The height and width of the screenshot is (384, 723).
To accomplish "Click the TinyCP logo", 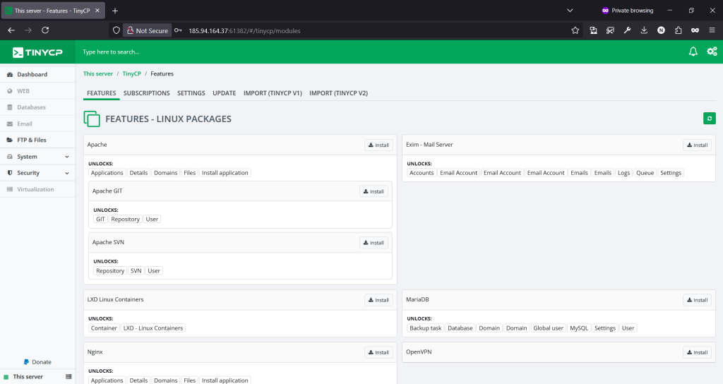I will point(37,52).
